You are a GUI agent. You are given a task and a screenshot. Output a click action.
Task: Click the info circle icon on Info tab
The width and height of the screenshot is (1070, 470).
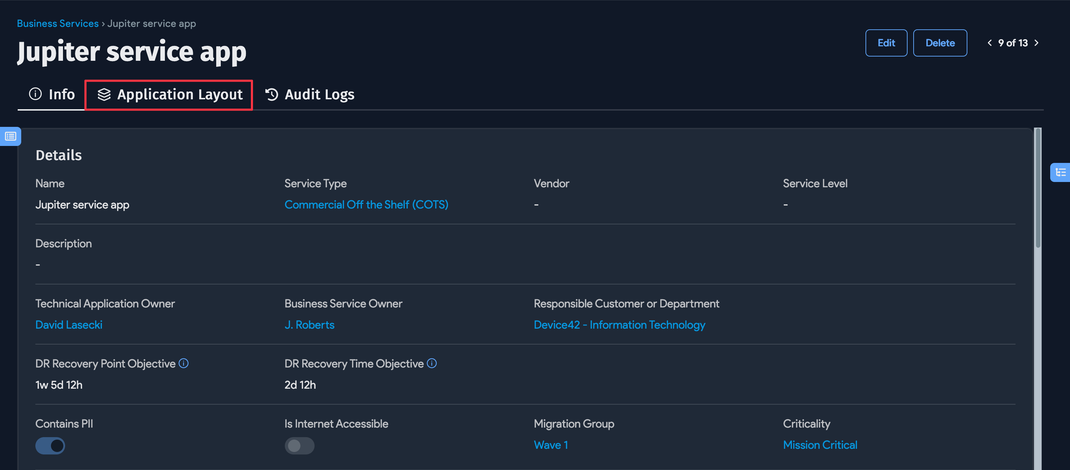click(35, 94)
